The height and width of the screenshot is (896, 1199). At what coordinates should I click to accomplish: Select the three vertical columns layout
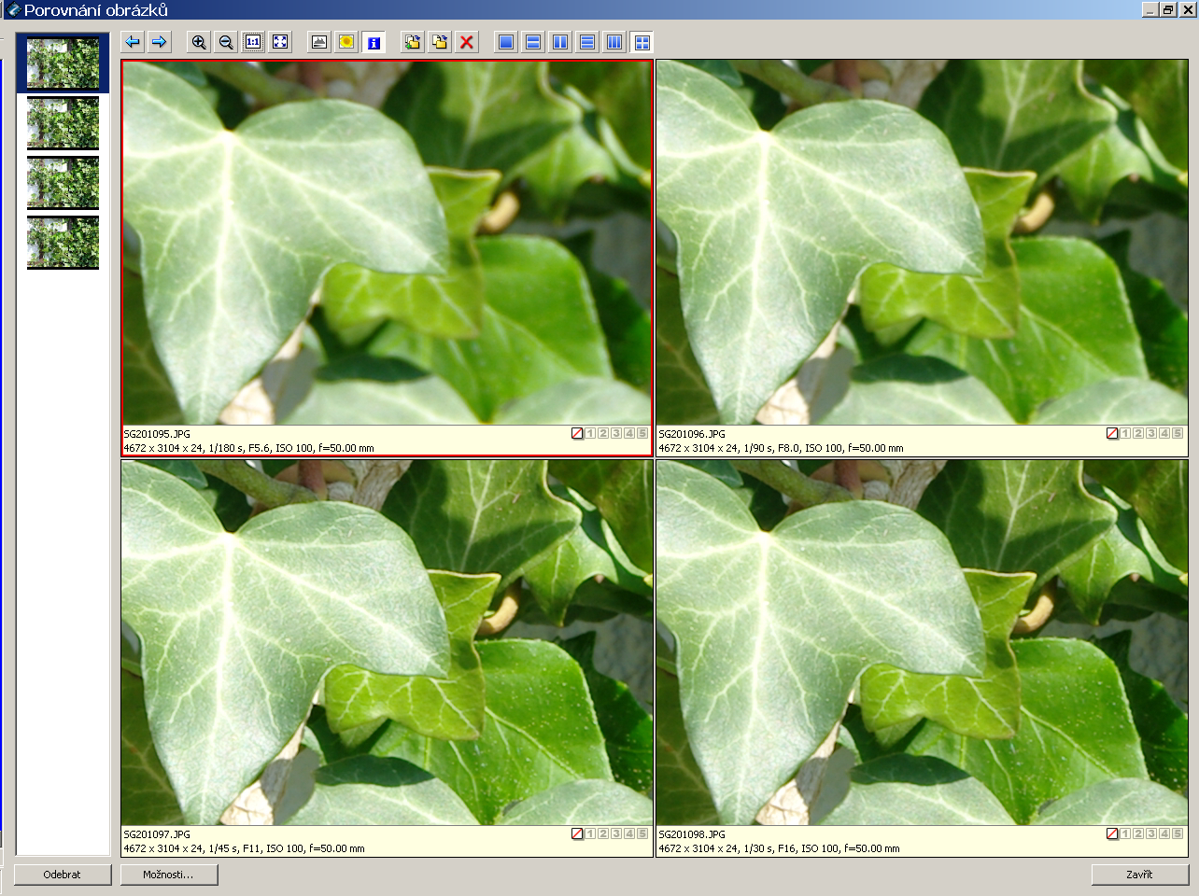[x=614, y=42]
